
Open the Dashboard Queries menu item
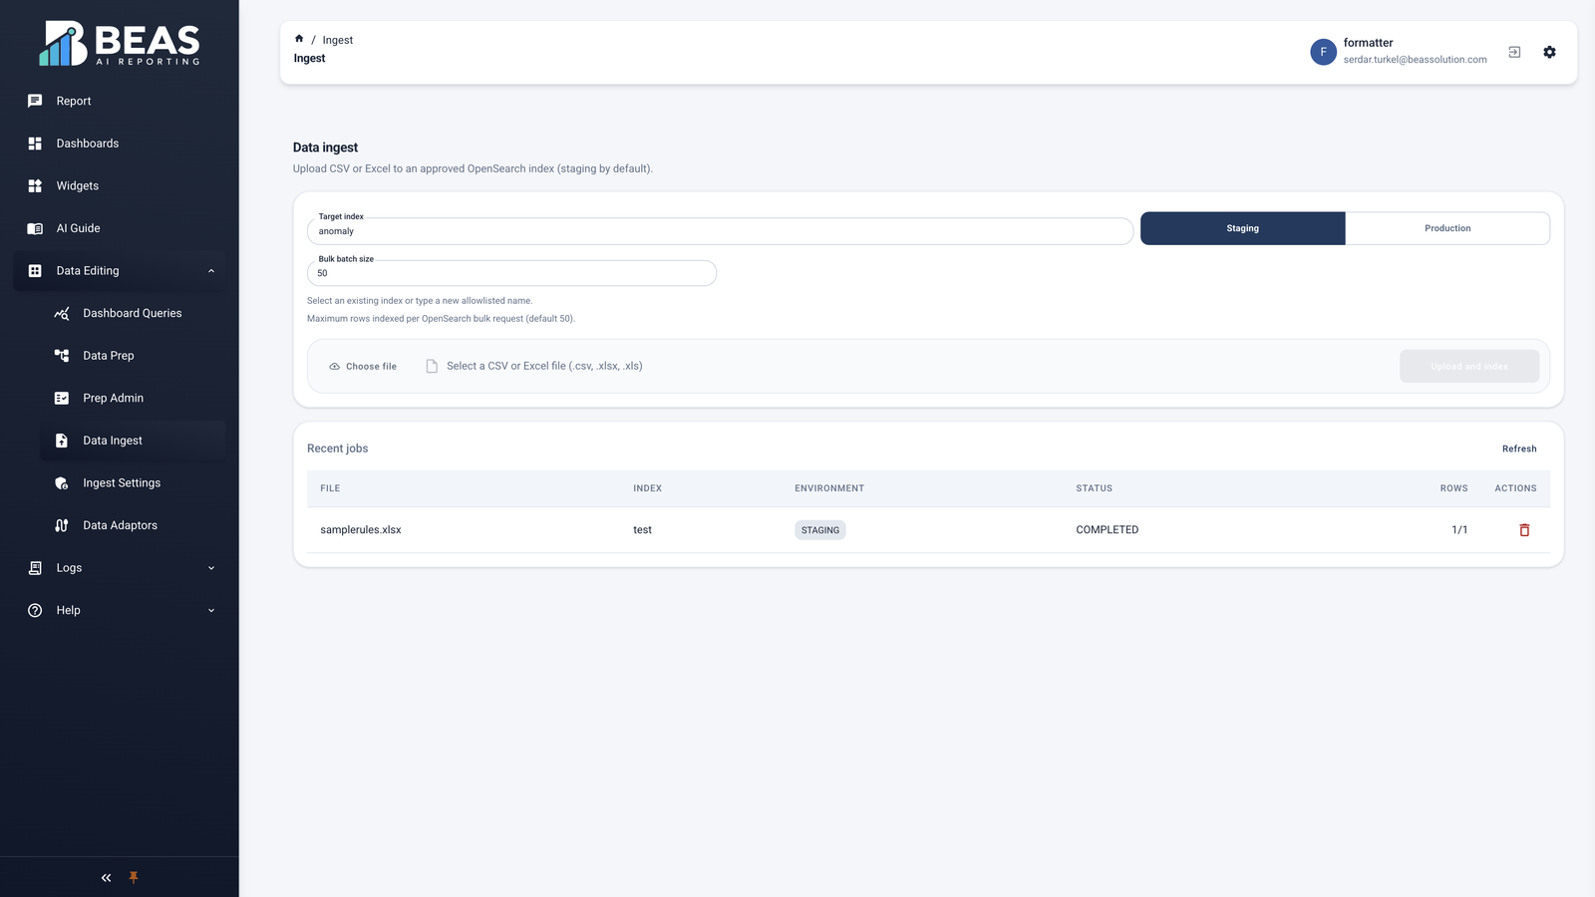pos(133,313)
